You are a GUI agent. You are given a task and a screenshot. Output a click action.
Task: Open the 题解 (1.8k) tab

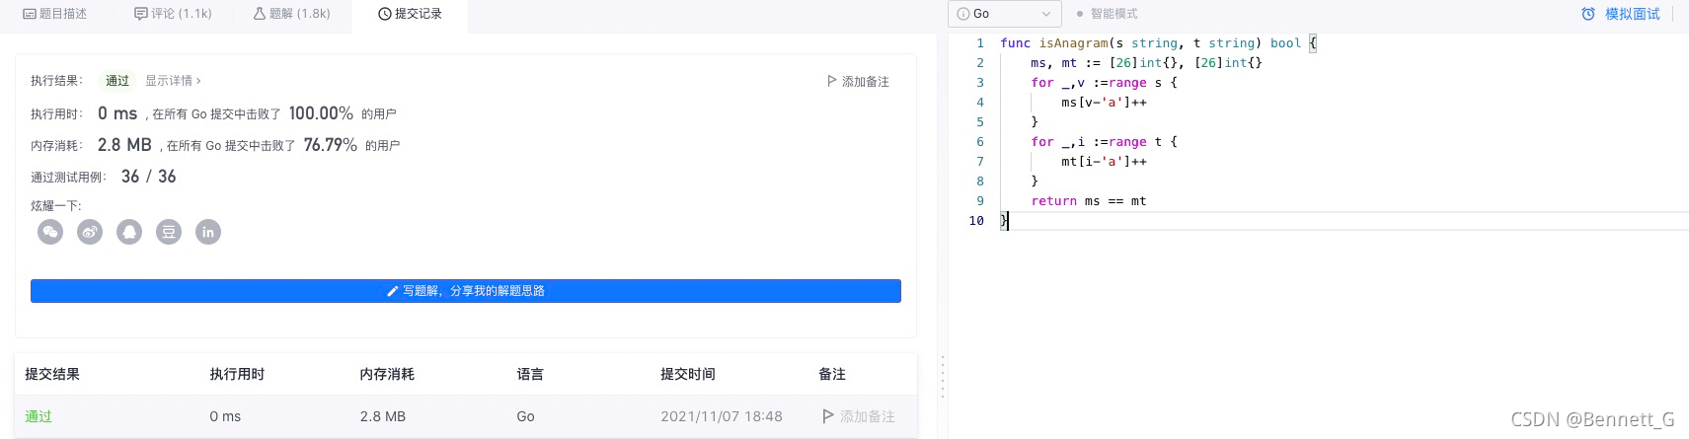(292, 14)
